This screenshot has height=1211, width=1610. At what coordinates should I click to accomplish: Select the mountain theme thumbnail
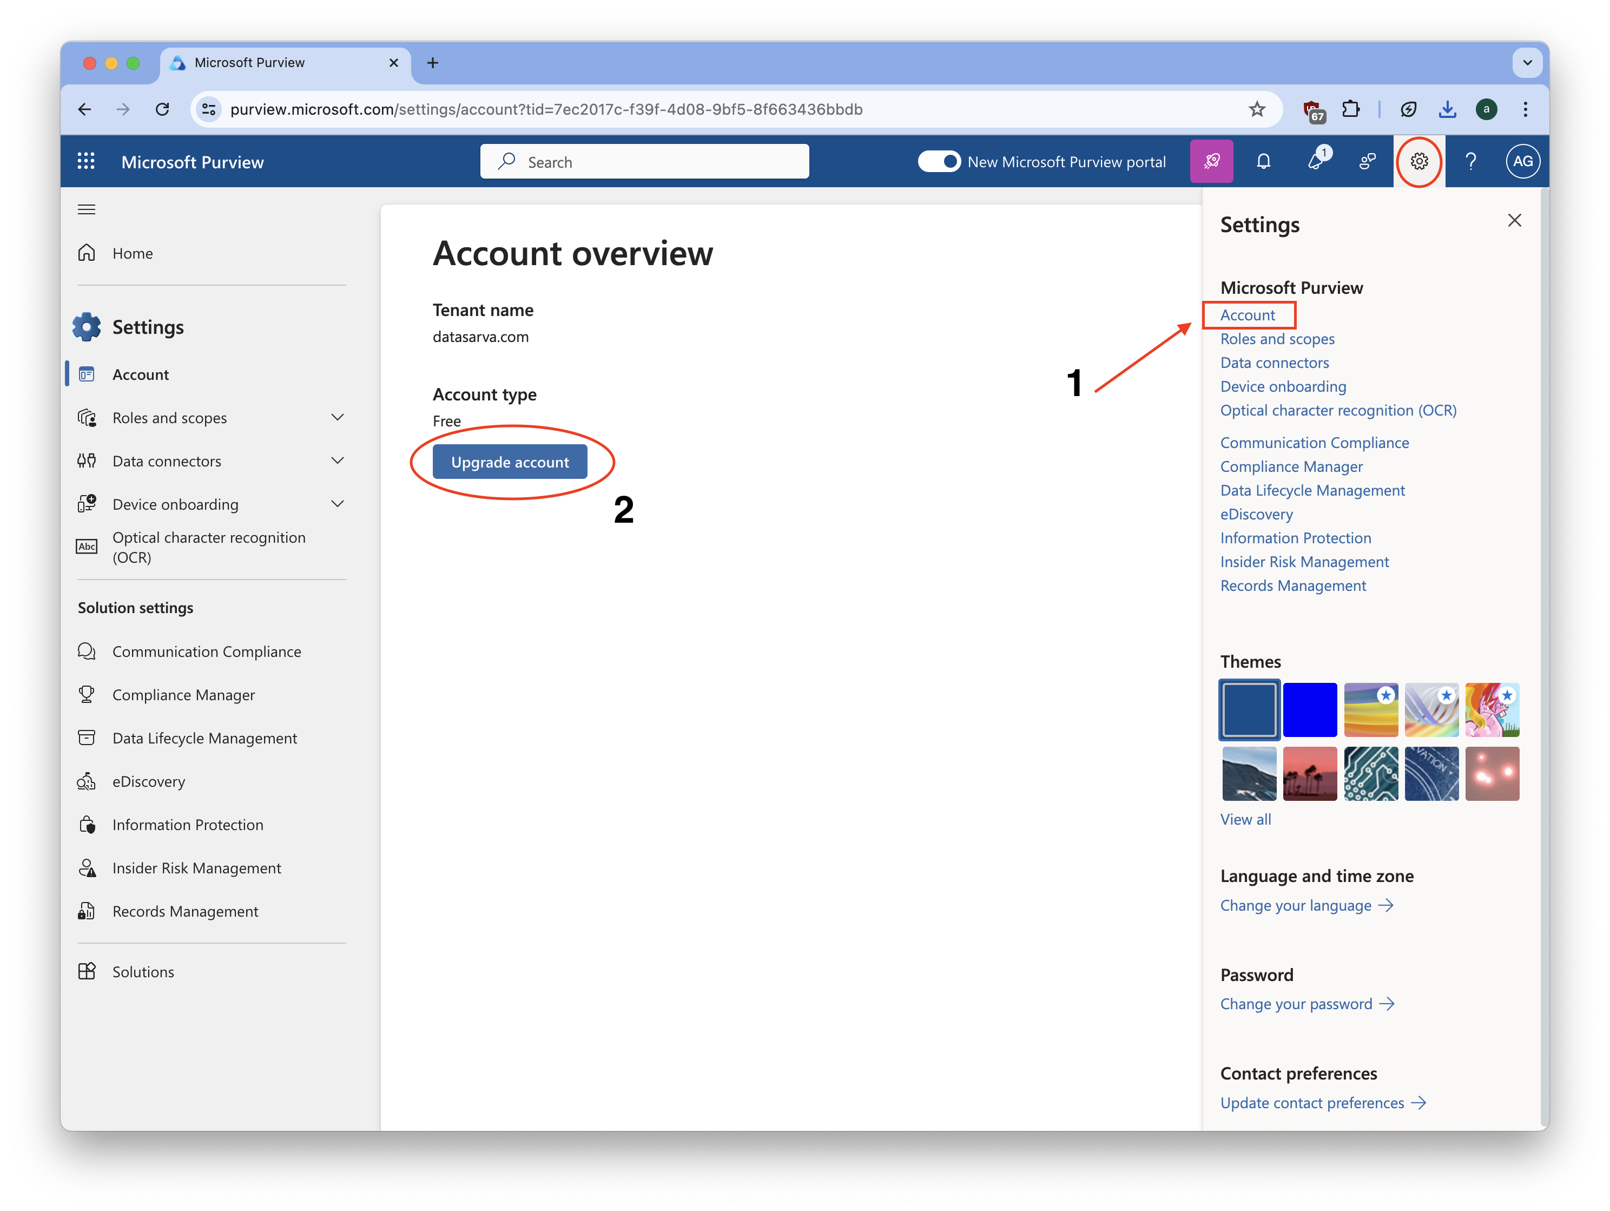point(1249,773)
